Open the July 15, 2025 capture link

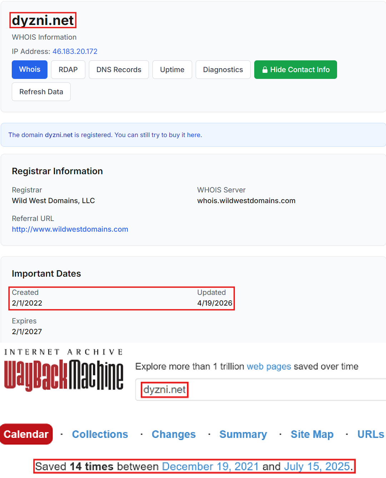(x=317, y=466)
